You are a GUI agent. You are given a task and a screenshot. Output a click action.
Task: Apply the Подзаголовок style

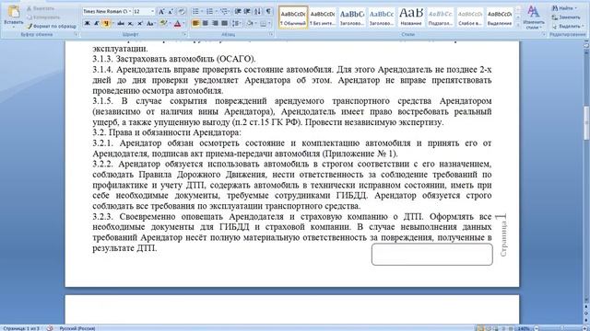(x=441, y=17)
